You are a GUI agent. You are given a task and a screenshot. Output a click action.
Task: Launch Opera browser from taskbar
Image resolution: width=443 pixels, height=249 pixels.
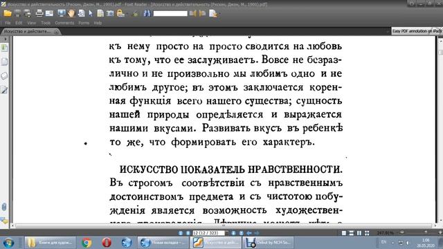(x=106, y=243)
